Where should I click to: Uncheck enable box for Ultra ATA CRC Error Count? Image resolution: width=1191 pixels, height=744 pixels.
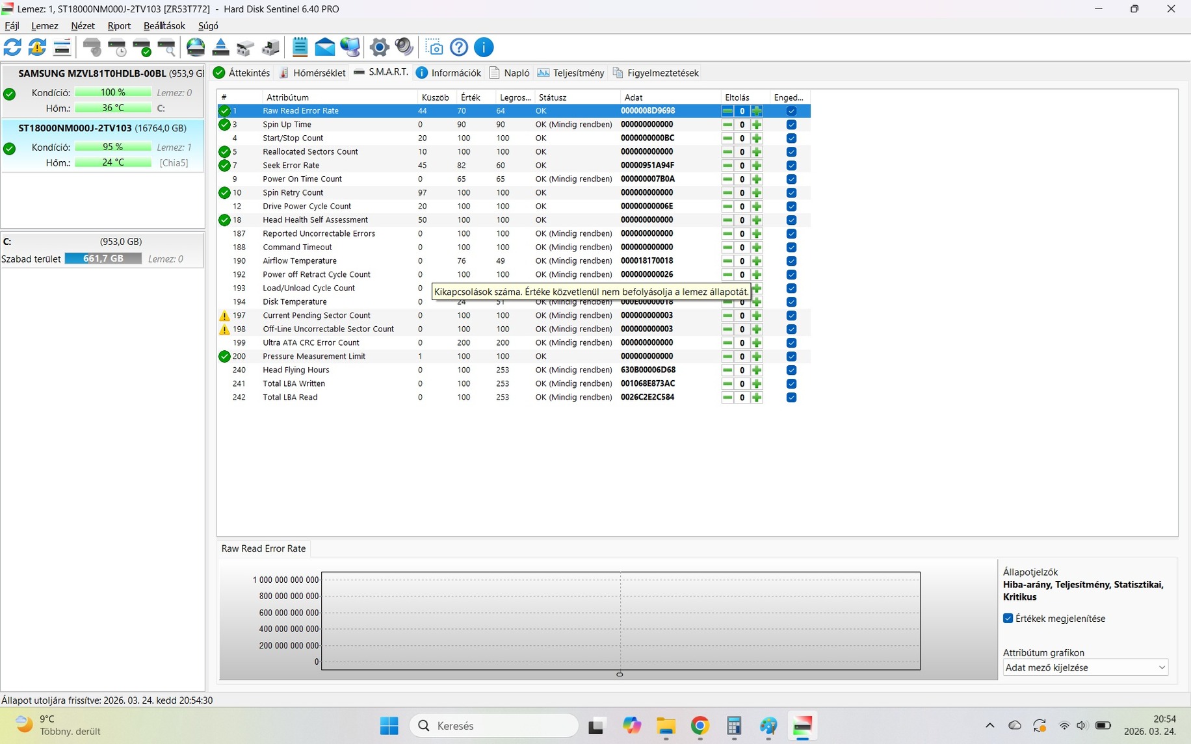coord(791,343)
